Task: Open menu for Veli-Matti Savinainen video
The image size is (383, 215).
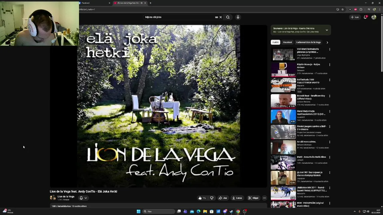Action: pyautogui.click(x=329, y=49)
